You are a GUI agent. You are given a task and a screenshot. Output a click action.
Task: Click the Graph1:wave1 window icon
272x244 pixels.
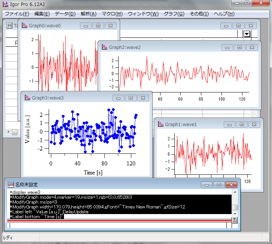click(x=160, y=124)
